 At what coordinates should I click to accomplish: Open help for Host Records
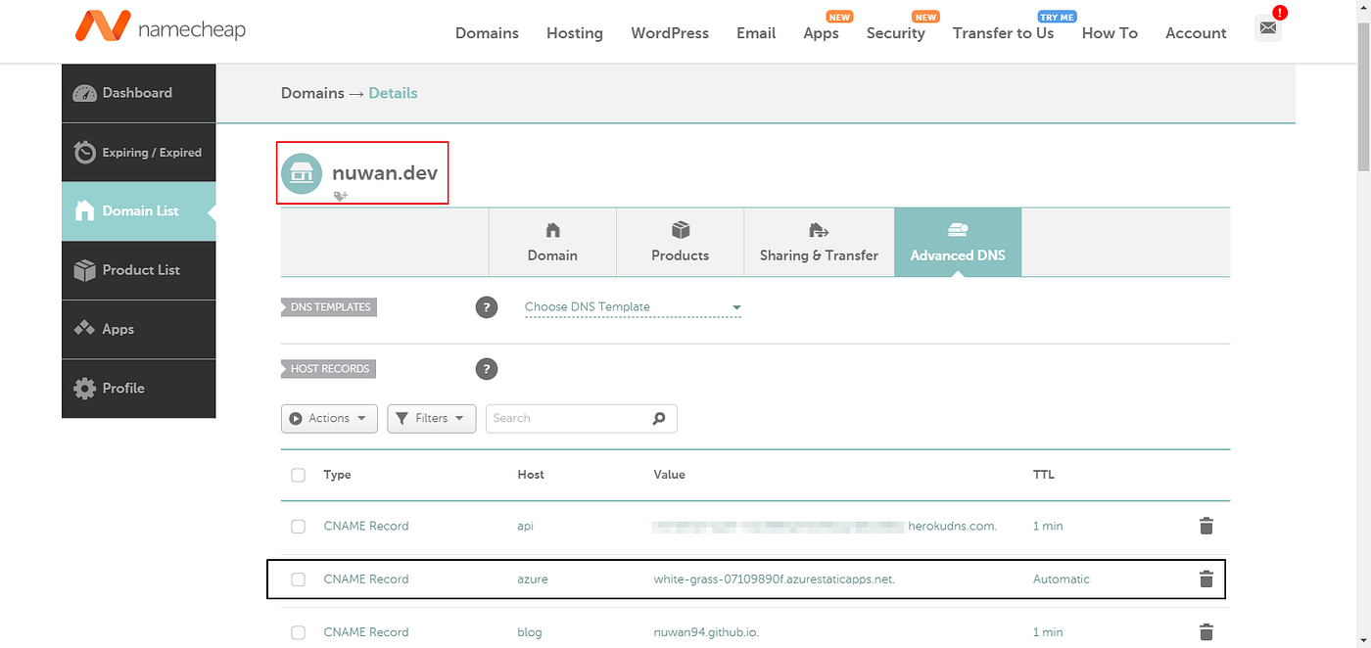click(x=487, y=369)
